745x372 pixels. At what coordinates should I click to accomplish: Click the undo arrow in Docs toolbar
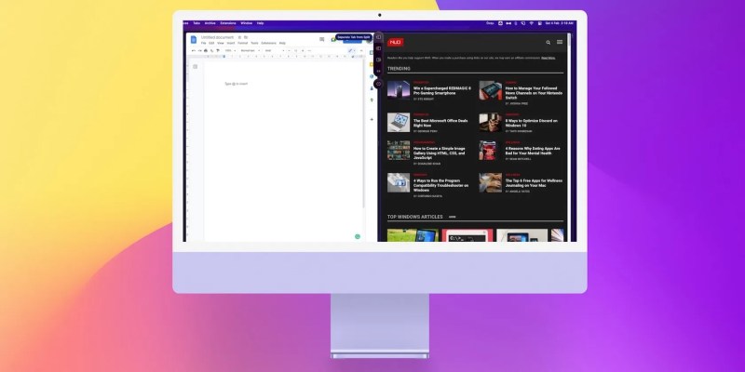tap(194, 50)
